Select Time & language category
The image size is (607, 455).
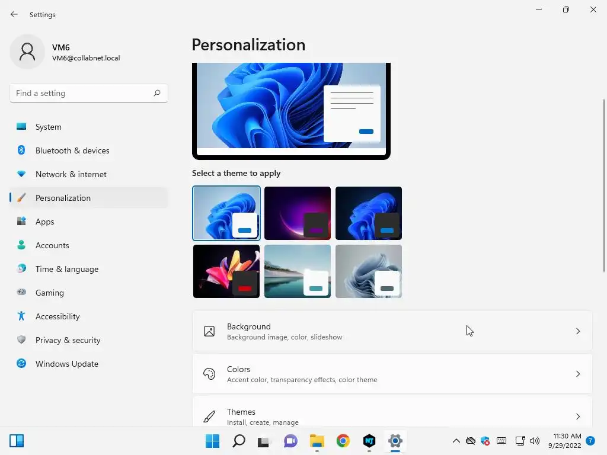[x=89, y=268]
